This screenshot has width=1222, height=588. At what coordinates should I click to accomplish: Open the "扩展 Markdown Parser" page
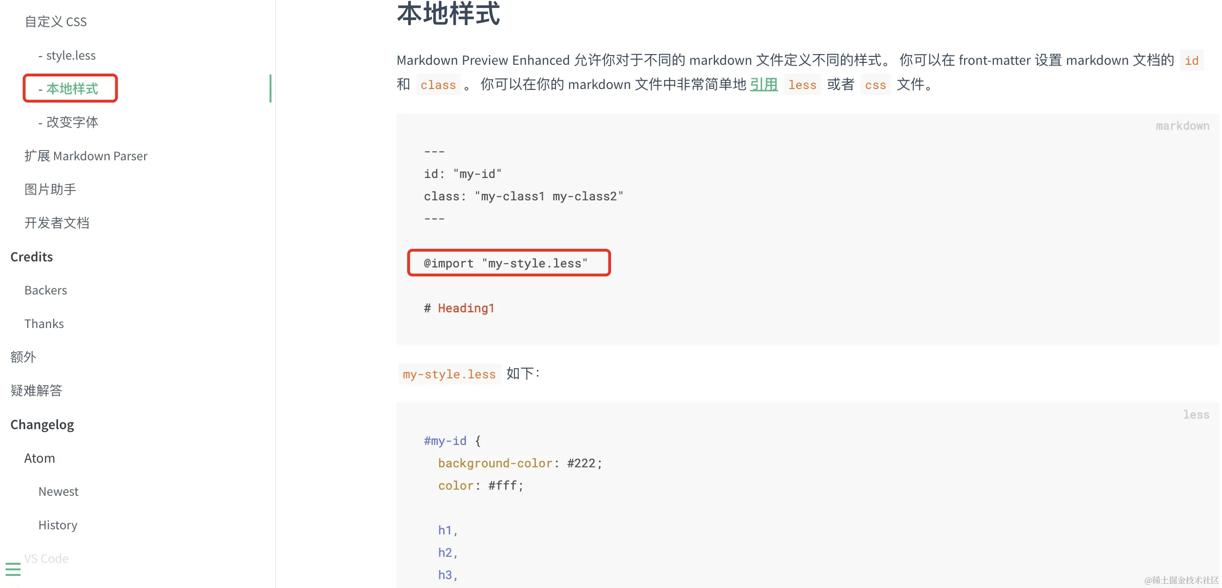point(86,156)
